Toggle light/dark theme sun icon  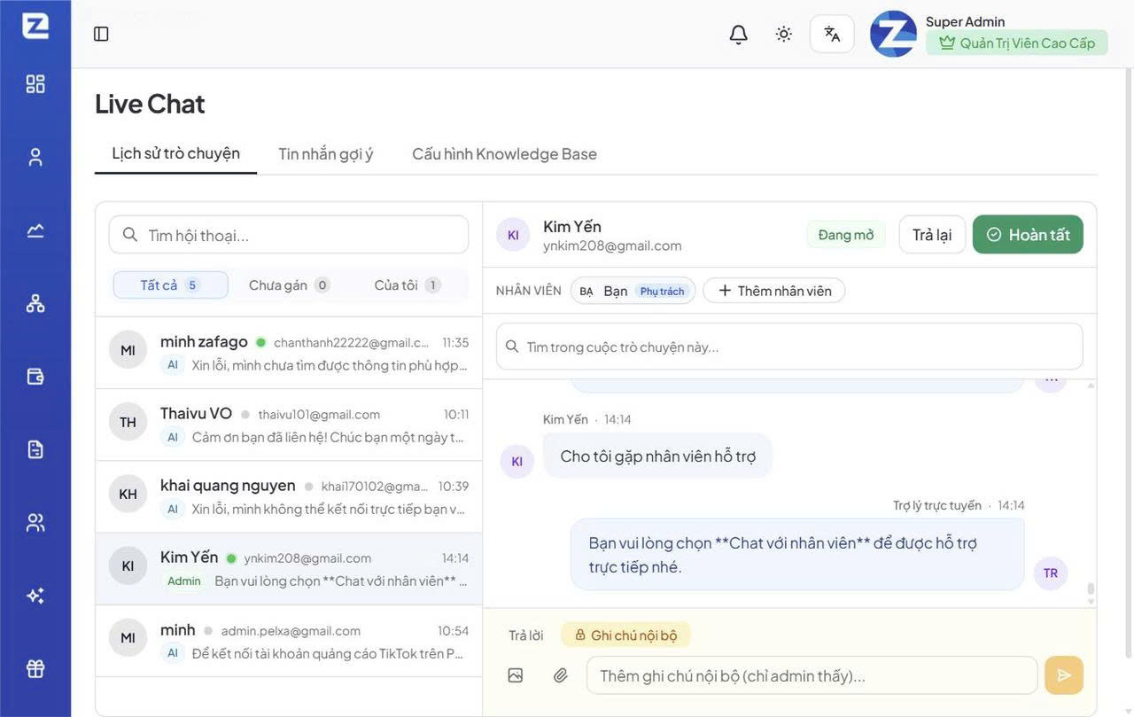[784, 34]
